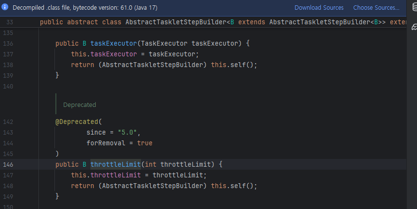Click line number 142 in the gutter
This screenshot has height=209, width=417.
(x=8, y=122)
